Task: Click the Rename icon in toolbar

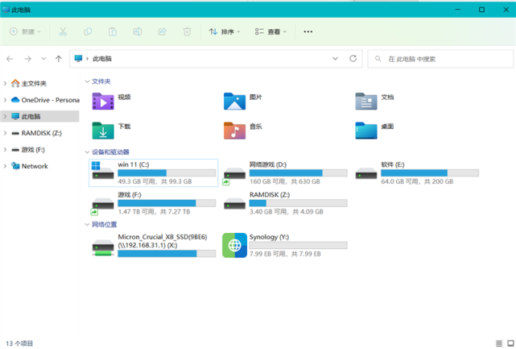Action: 137,31
